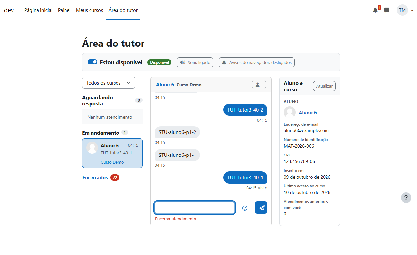Screen dimensions: 417x255
Task: Click the STU-aluno6-p1-2 message bubble
Action: point(177,132)
